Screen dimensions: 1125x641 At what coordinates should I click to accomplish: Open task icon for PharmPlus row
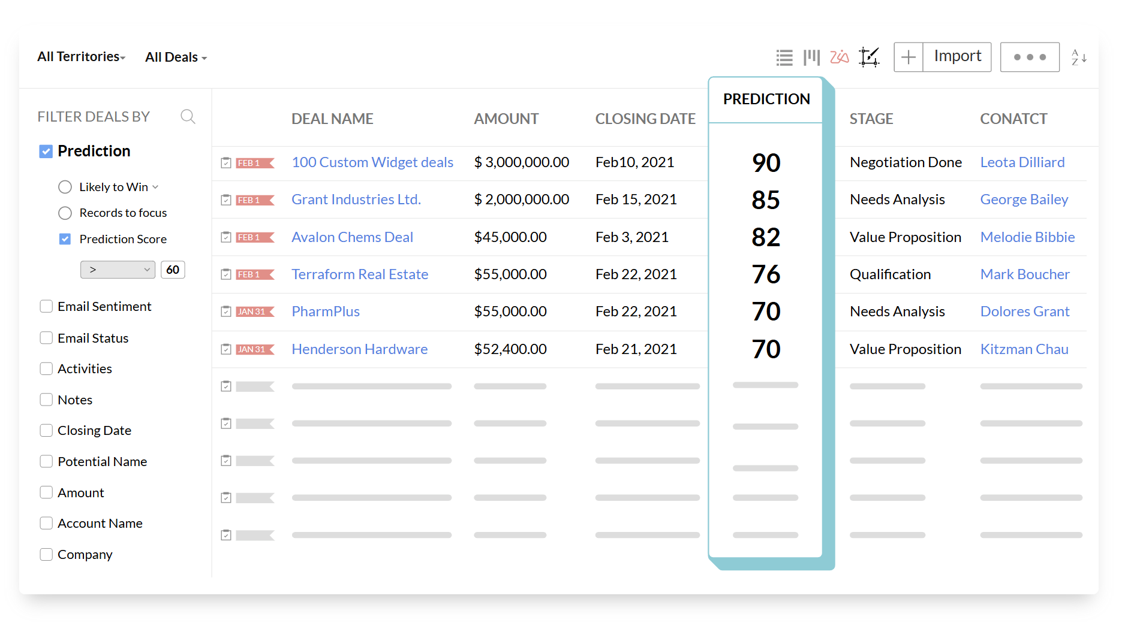pos(226,312)
